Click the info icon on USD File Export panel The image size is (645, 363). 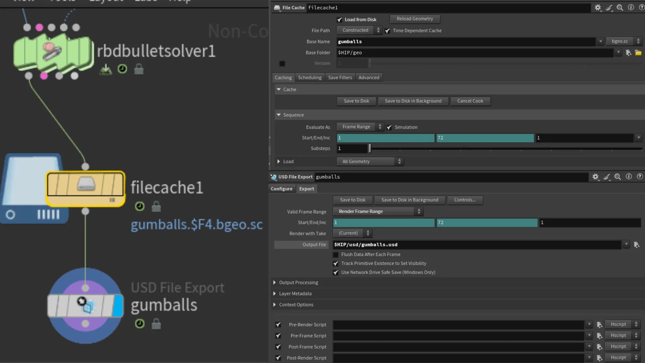coord(628,176)
